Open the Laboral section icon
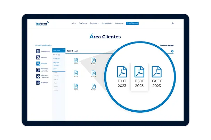 pyautogui.click(x=39, y=64)
